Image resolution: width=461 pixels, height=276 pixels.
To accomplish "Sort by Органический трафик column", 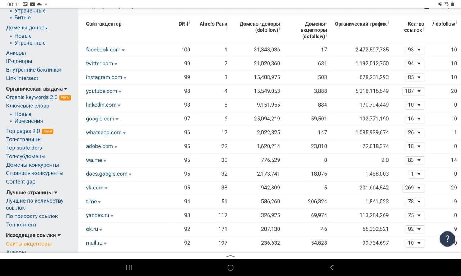I will point(361,24).
